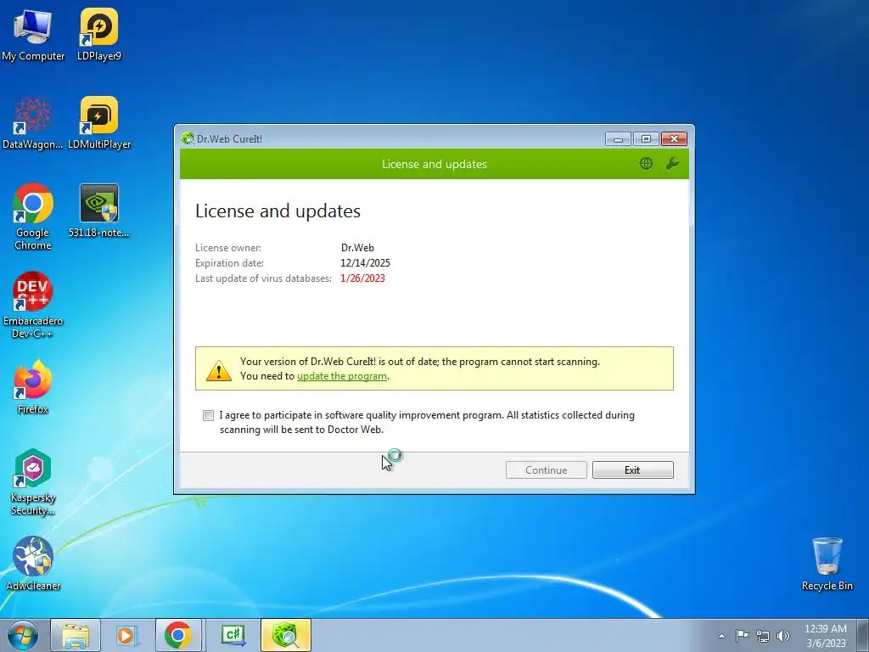Click the license owner value Dr.Web
This screenshot has width=869, height=652.
pos(357,248)
